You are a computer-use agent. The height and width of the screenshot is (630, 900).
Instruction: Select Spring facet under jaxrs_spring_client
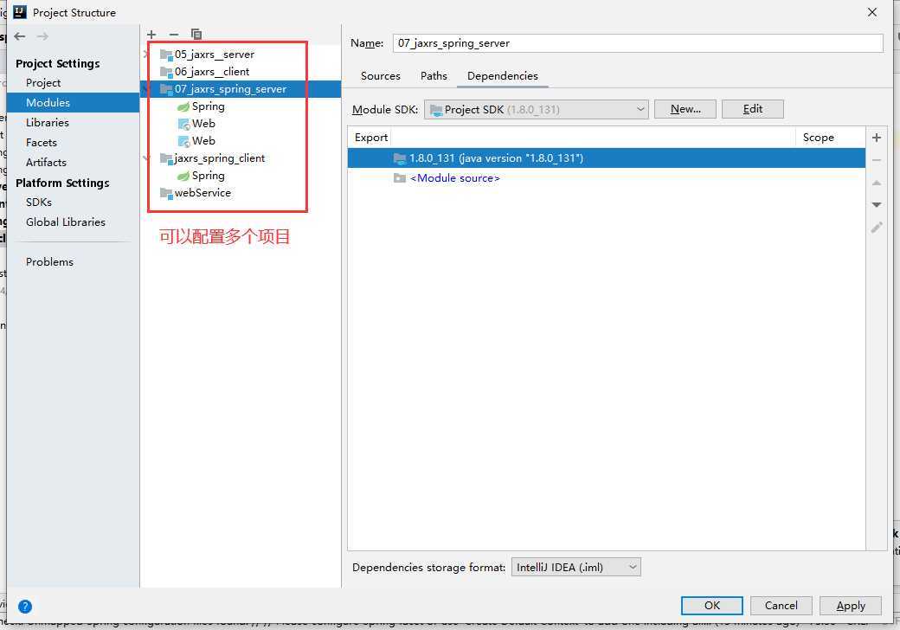point(200,176)
